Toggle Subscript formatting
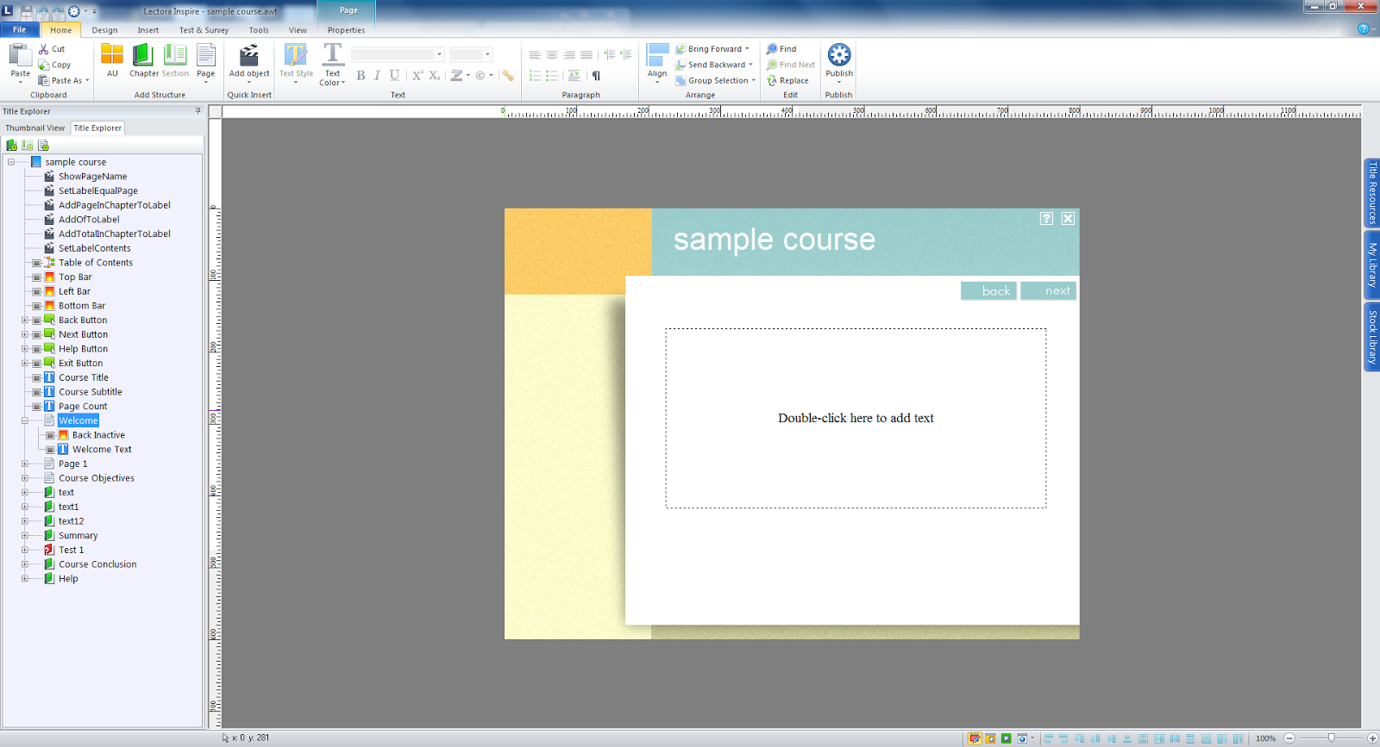 coord(435,76)
